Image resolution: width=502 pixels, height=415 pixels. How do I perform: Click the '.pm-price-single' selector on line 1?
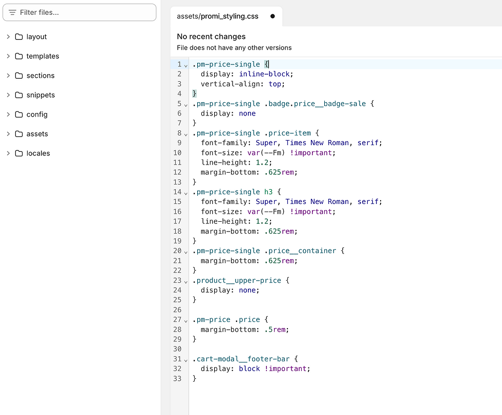(x=226, y=64)
